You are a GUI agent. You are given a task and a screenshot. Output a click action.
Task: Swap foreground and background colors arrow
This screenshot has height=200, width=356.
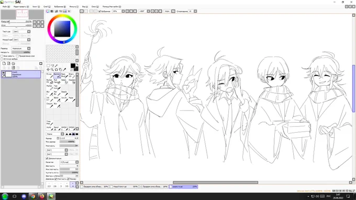(x=77, y=65)
